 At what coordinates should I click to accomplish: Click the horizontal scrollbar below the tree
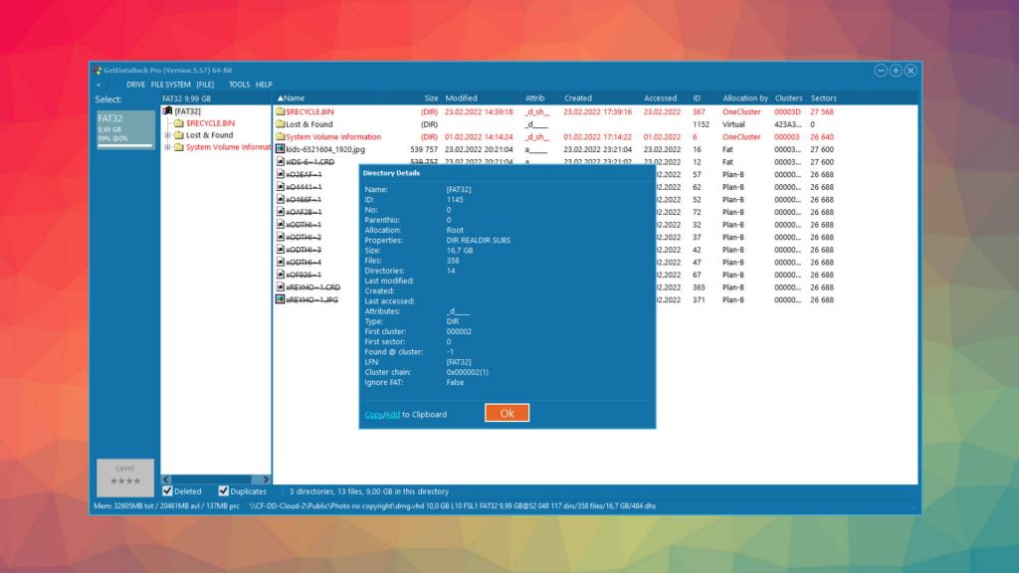[209, 478]
